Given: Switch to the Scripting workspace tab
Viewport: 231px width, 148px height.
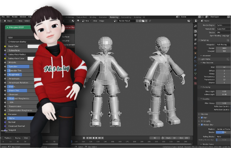Looking at the screenshot, I should [138, 17].
